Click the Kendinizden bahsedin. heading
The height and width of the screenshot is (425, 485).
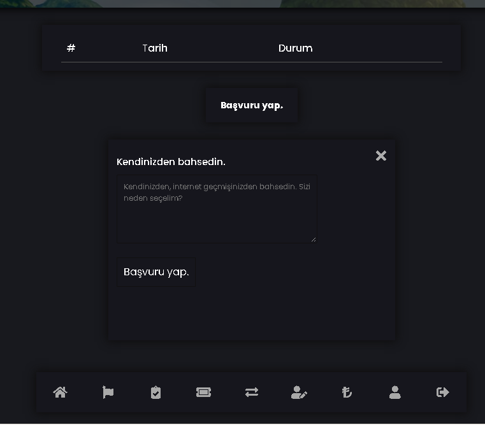[x=171, y=162]
